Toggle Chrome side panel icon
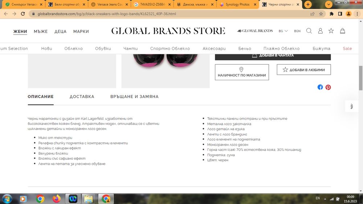 pos(340,14)
